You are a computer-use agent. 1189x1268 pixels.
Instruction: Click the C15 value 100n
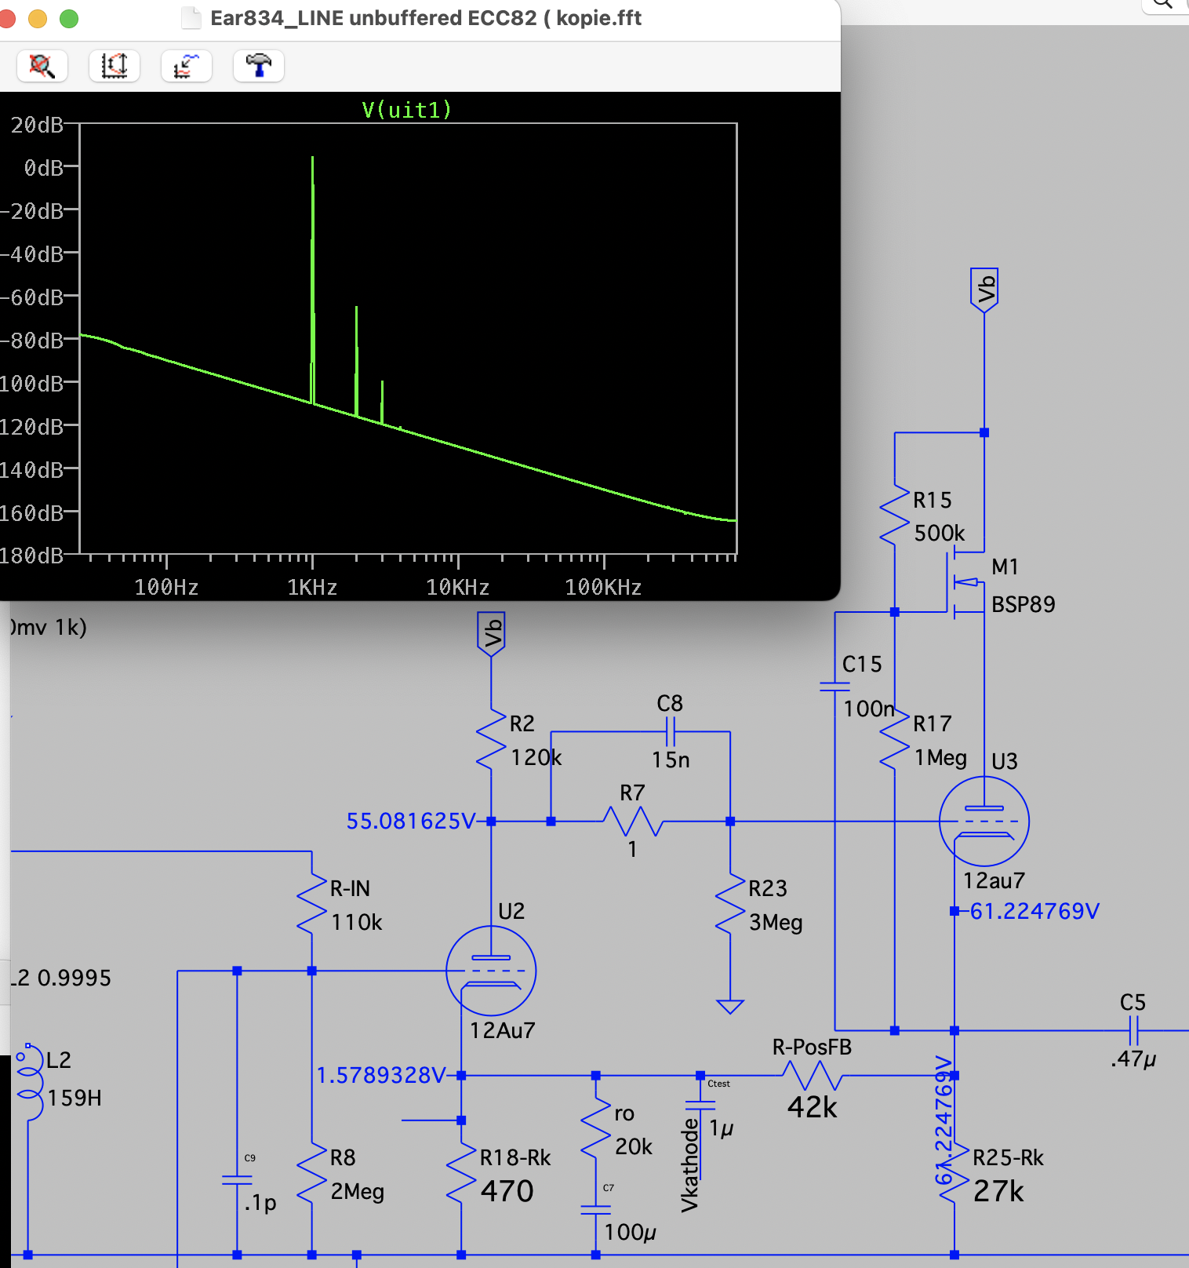(869, 709)
